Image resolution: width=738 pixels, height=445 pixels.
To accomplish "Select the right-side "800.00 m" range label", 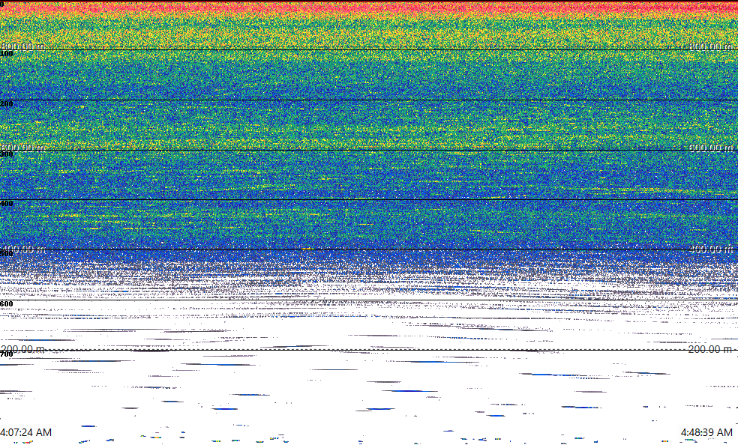I will 711,46.
